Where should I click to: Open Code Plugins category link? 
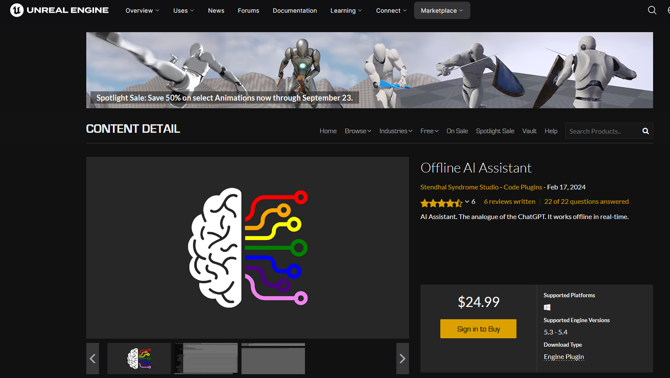coord(523,187)
